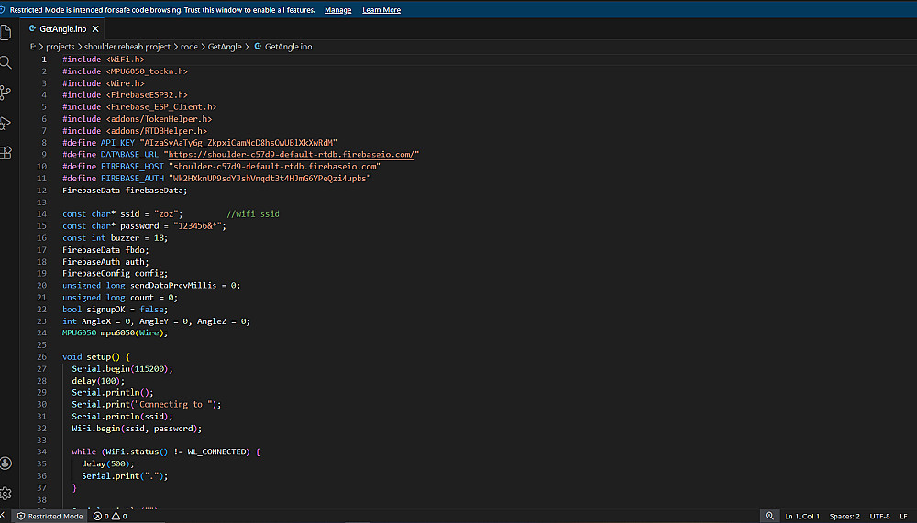Open the Manage gear settings icon
Viewport: 917px width, 523px height.
(6, 493)
